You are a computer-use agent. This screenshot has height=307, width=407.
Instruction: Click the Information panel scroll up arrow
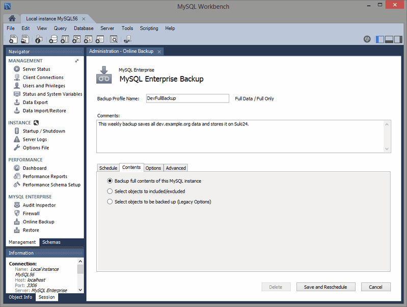point(80,261)
